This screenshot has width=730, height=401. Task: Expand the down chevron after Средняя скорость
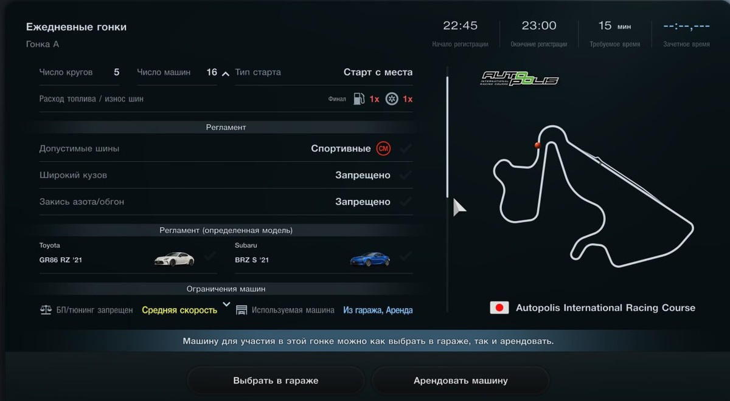226,304
